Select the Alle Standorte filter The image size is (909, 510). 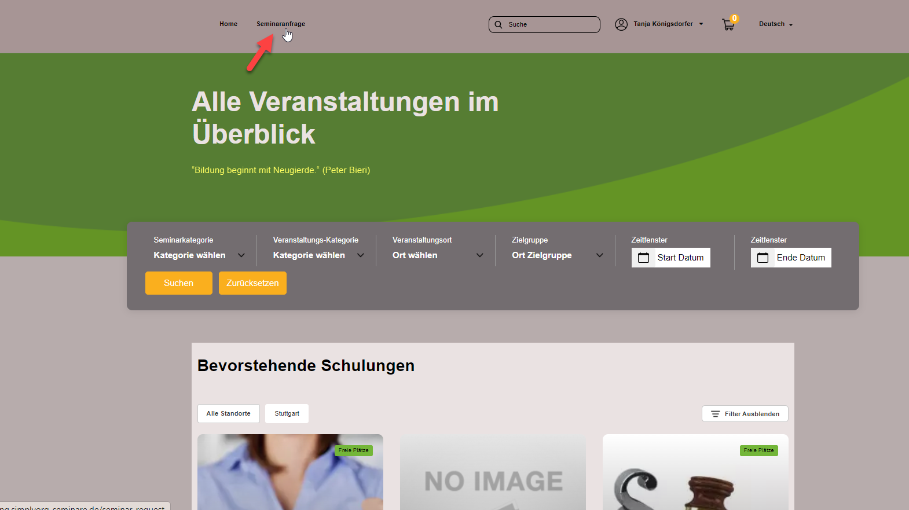point(228,413)
